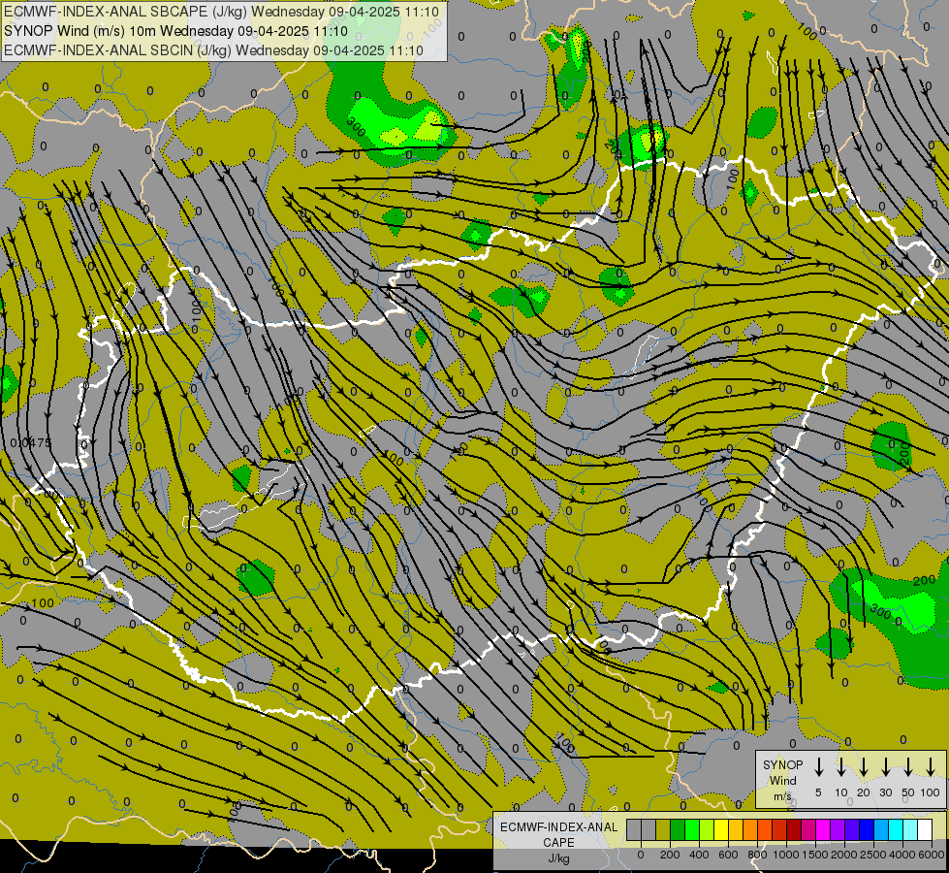Select the pure blue CAPE legend swatch
This screenshot has width=949, height=873.
866,829
